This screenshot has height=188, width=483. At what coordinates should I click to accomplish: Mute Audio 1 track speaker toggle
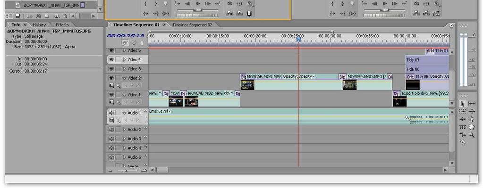(x=111, y=113)
